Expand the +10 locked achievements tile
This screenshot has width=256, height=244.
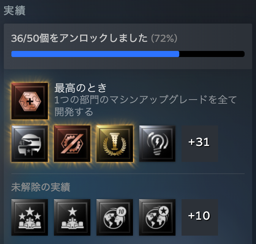point(200,217)
